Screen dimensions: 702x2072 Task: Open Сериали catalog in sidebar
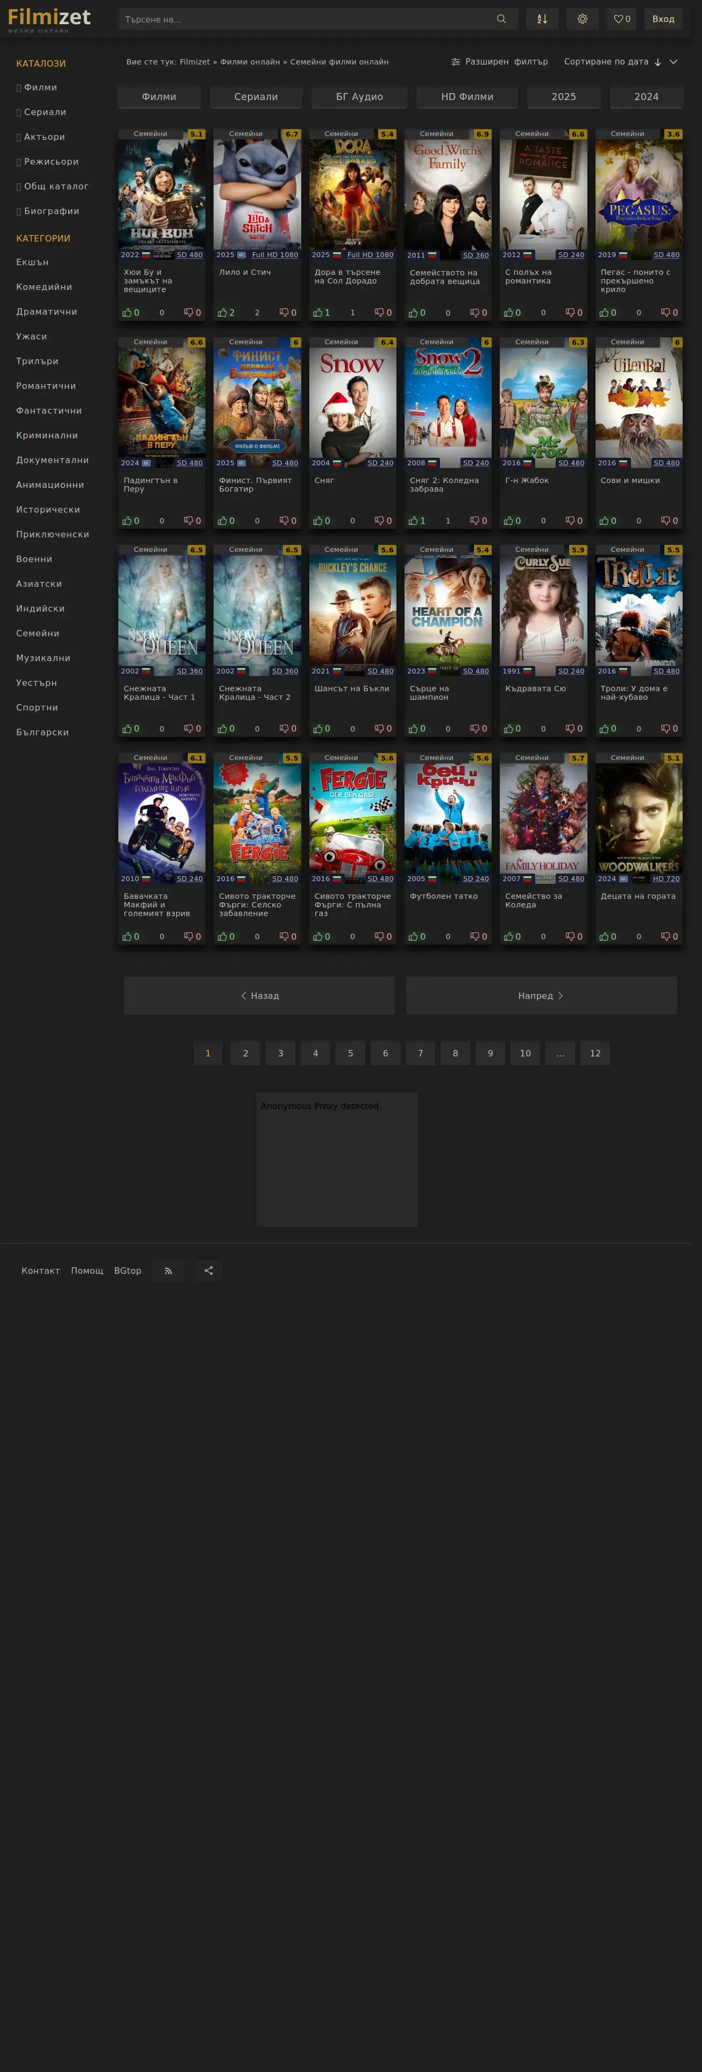point(45,112)
